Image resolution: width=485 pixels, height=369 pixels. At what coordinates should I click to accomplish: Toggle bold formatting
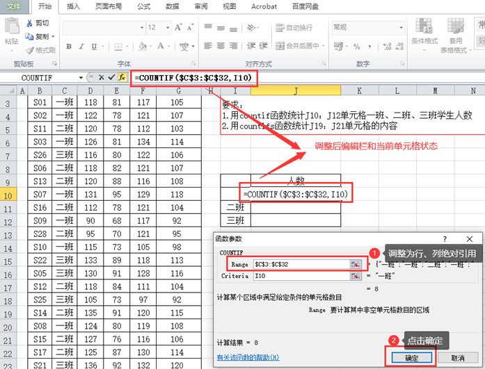coord(69,47)
